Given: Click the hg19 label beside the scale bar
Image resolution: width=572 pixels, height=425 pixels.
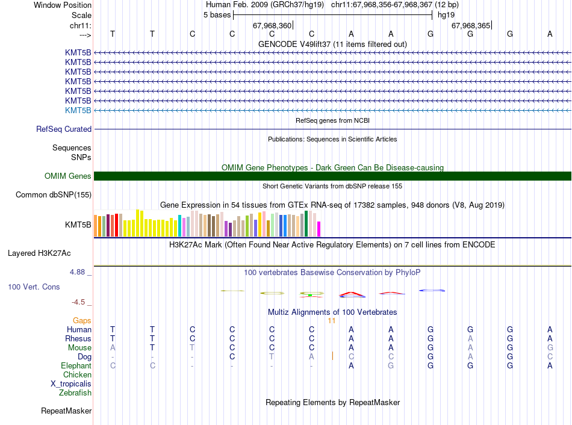Looking at the screenshot, I should pyautogui.click(x=446, y=15).
